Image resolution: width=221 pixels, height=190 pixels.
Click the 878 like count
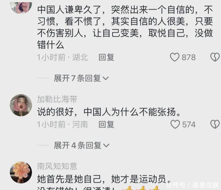(x=189, y=57)
